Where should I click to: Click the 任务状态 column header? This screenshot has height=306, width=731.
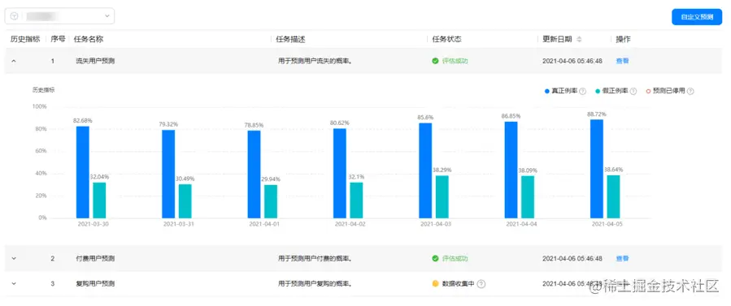(x=446, y=40)
